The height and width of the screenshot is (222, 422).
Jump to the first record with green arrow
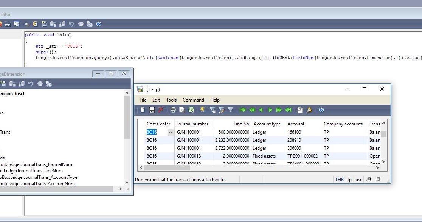point(242,110)
